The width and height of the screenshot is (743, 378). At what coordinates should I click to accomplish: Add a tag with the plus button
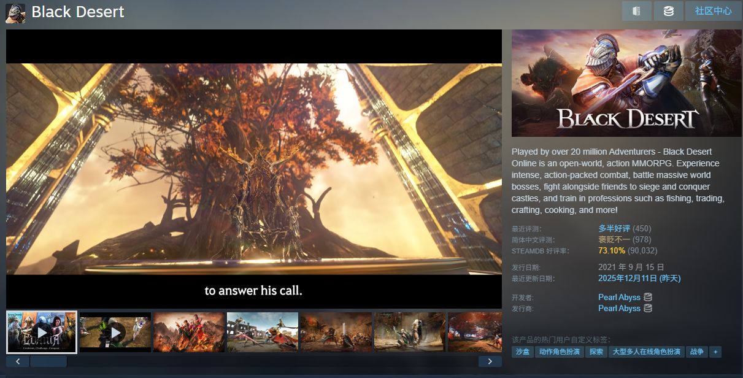[x=715, y=352]
